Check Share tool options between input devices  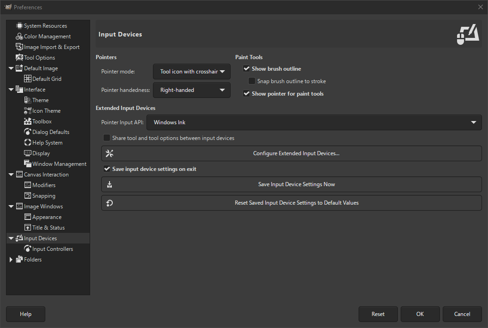coord(107,138)
